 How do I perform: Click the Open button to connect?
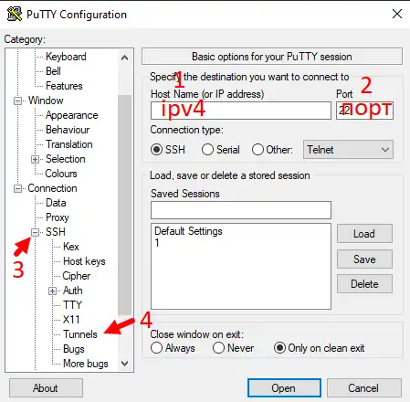[284, 388]
